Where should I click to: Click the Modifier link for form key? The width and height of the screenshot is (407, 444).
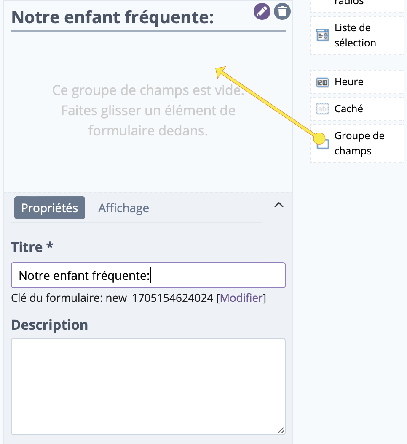(241, 298)
